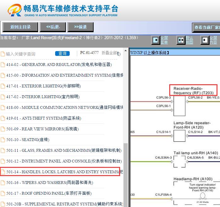Click page icon beside 419-01 Anti-Theft System
The width and height of the screenshot is (220, 207).
[3, 118]
